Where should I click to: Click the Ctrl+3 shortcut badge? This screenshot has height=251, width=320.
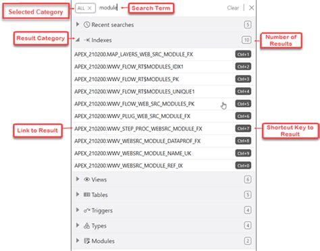pos(243,79)
